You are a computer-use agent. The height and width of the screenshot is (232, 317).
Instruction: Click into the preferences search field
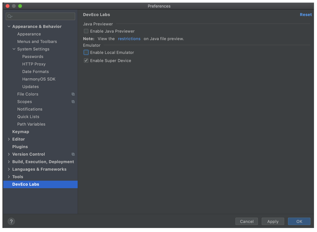click(x=43, y=16)
